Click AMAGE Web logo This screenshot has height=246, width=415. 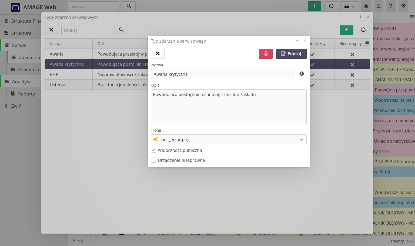[x=34, y=7]
